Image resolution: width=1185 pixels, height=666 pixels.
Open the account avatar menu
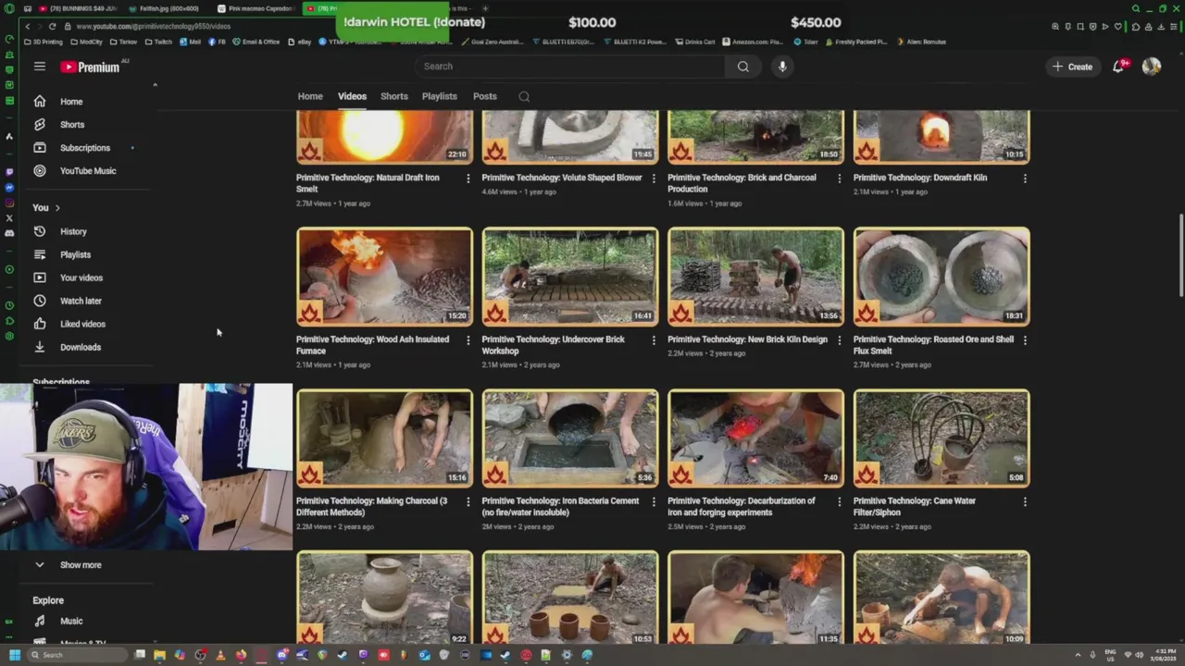(x=1152, y=67)
